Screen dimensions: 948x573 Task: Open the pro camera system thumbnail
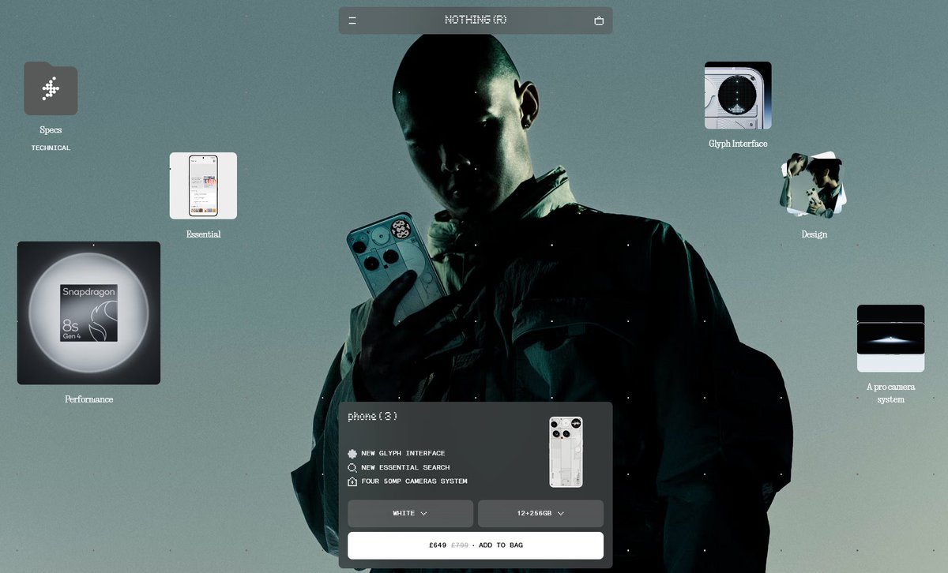890,338
